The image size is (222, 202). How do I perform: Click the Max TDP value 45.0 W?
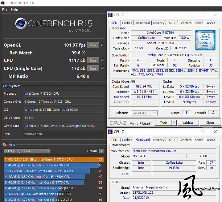184,38
